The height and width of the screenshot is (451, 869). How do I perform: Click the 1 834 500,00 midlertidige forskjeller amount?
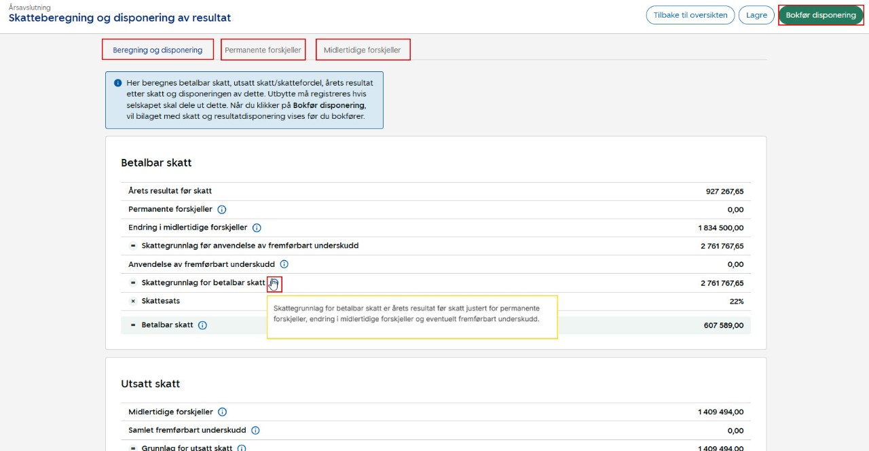[x=720, y=228]
